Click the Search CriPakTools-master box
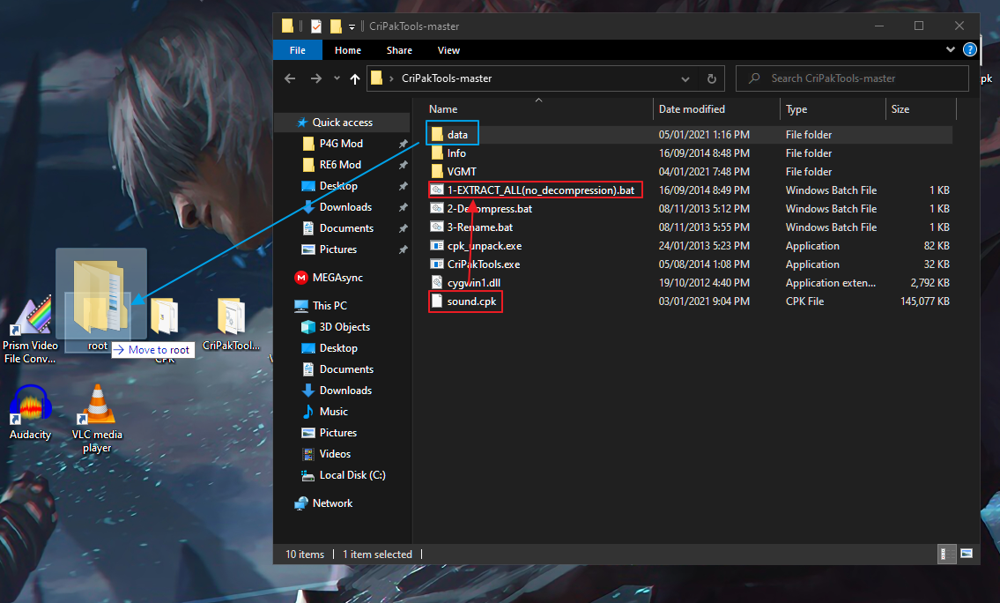 pos(852,78)
